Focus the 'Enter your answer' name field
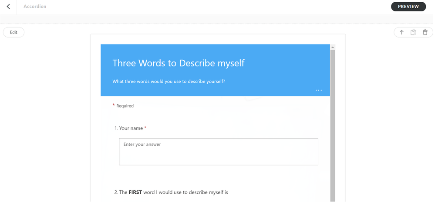 [x=218, y=152]
